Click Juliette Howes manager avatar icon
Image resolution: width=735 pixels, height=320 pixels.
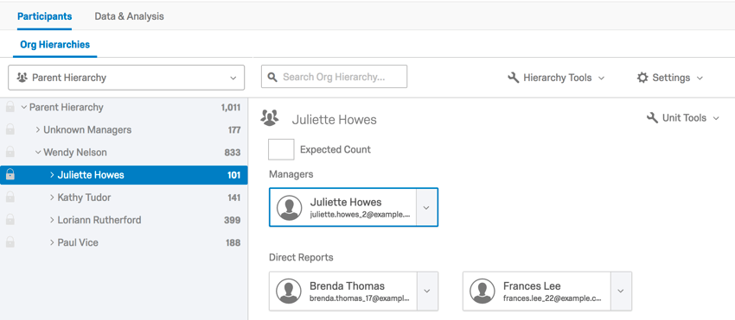289,208
